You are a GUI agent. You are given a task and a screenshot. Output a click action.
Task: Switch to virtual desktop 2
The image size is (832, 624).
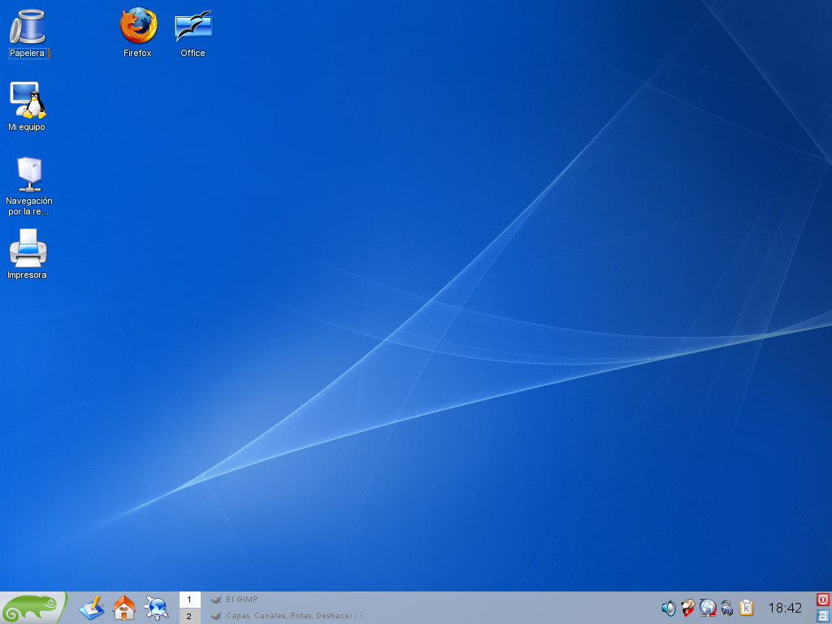tap(189, 616)
